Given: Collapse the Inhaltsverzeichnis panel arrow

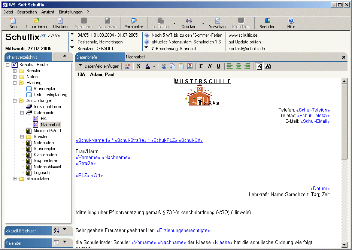Looking at the screenshot, I should point(64,56).
